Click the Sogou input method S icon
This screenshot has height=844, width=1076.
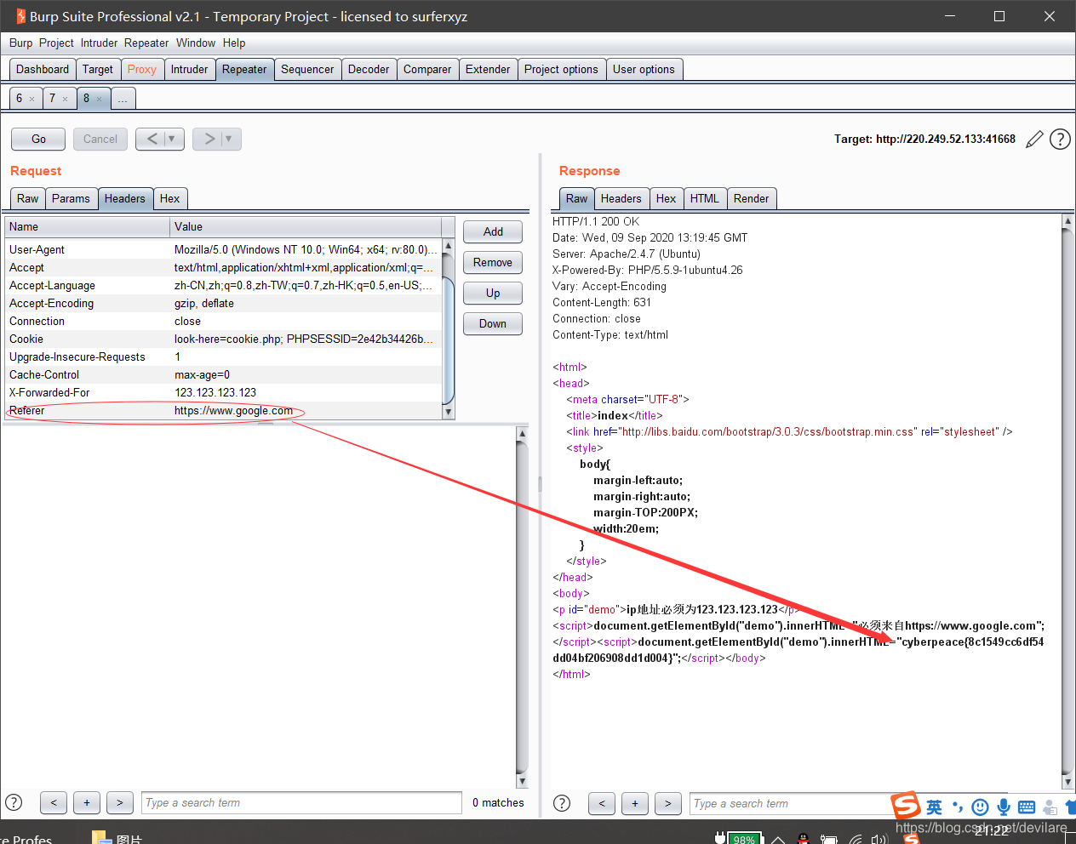point(906,806)
